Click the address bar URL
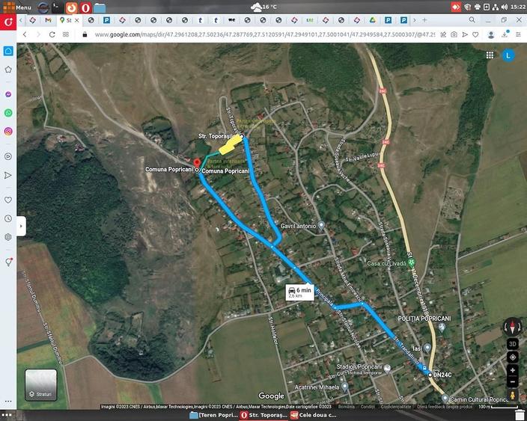The width and height of the screenshot is (527, 421). [x=264, y=34]
